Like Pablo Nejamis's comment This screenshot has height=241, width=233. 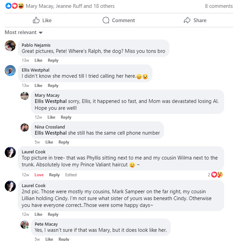[x=39, y=60]
